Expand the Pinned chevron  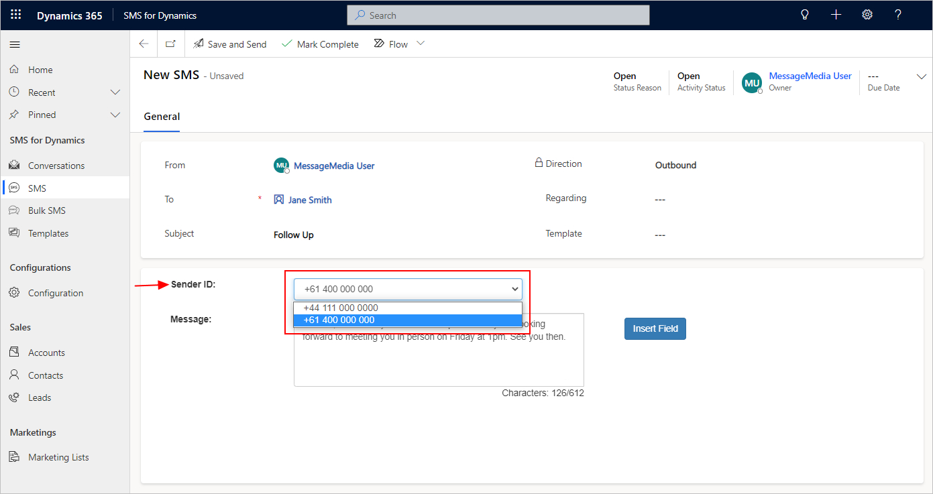[115, 115]
